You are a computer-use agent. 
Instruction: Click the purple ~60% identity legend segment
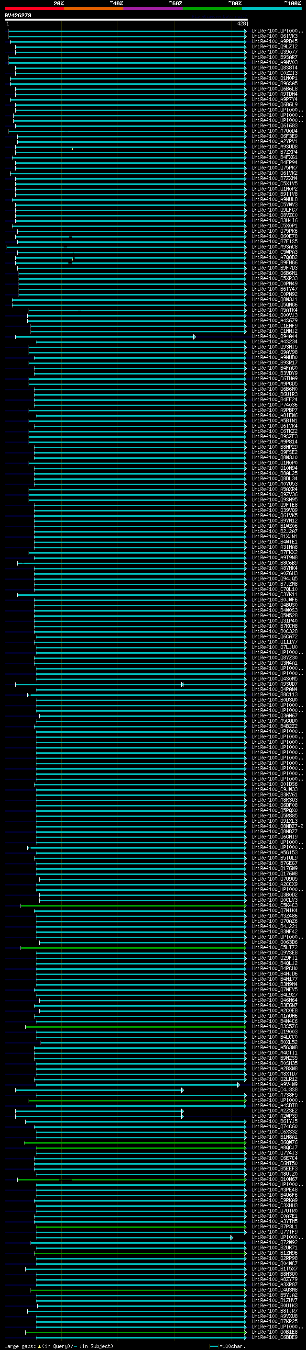[153, 9]
